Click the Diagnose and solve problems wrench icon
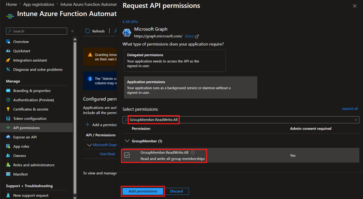 [8, 69]
